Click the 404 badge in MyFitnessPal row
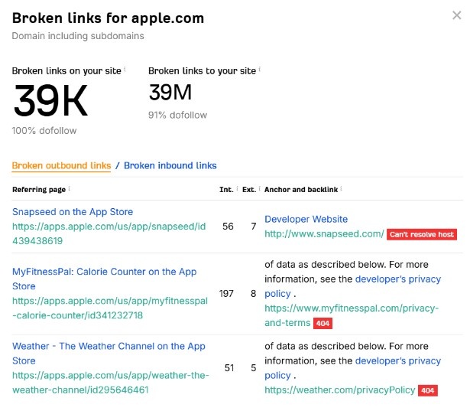The height and width of the screenshot is (411, 470). 323,323
